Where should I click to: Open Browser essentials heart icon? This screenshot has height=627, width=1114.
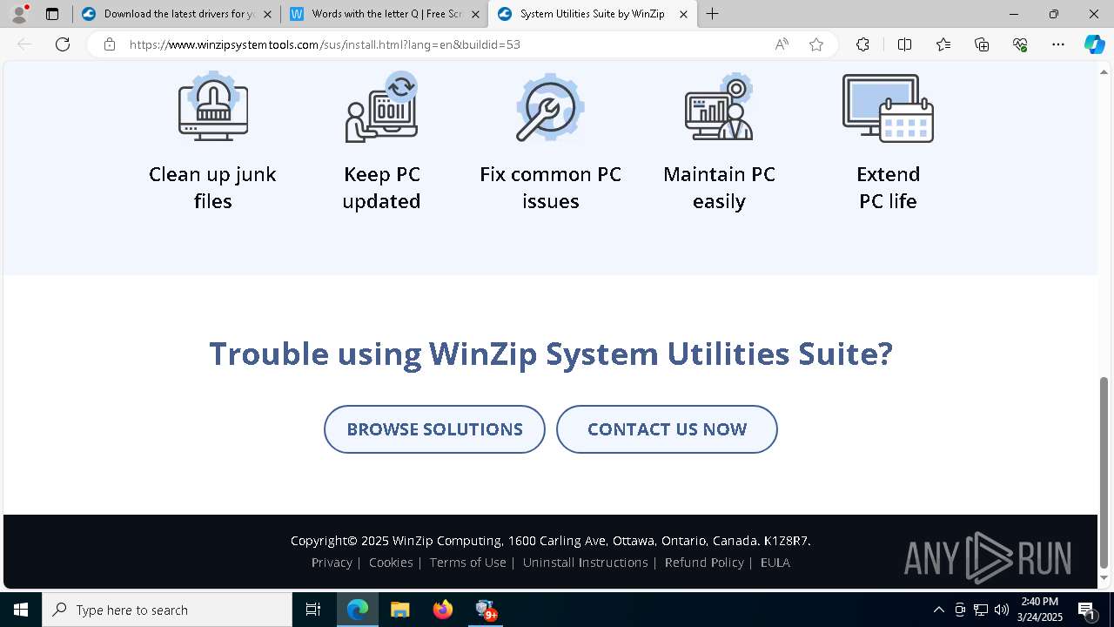tap(1020, 44)
